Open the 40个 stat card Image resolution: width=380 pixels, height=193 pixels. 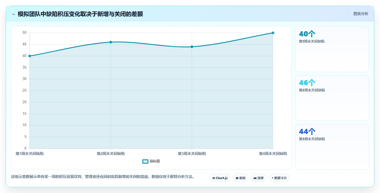click(x=332, y=49)
